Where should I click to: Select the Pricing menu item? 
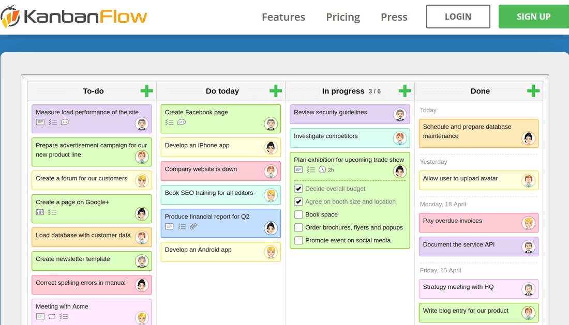[x=342, y=17]
